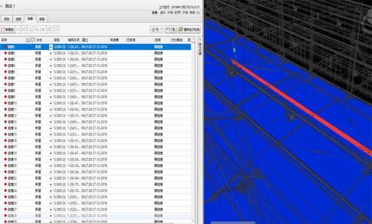Click the camera icon column header

[x=28, y=40]
